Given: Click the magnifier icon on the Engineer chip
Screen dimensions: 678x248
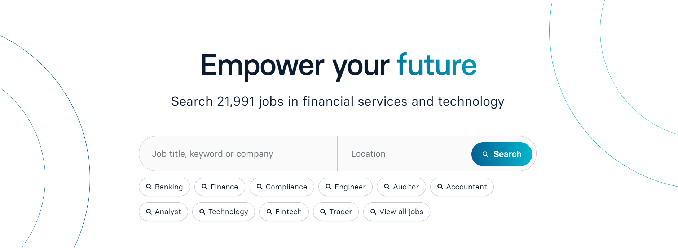Looking at the screenshot, I should (x=328, y=187).
